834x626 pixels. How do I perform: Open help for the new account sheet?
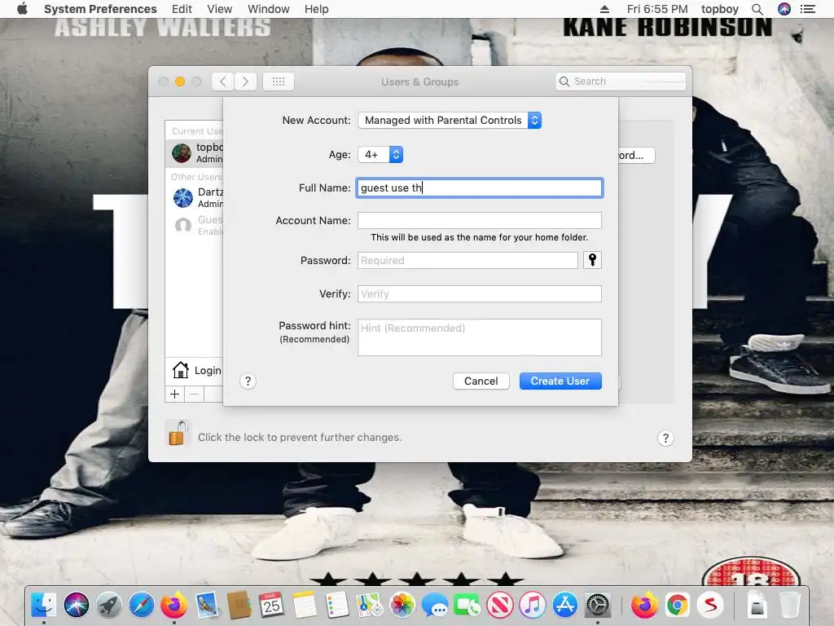(248, 381)
